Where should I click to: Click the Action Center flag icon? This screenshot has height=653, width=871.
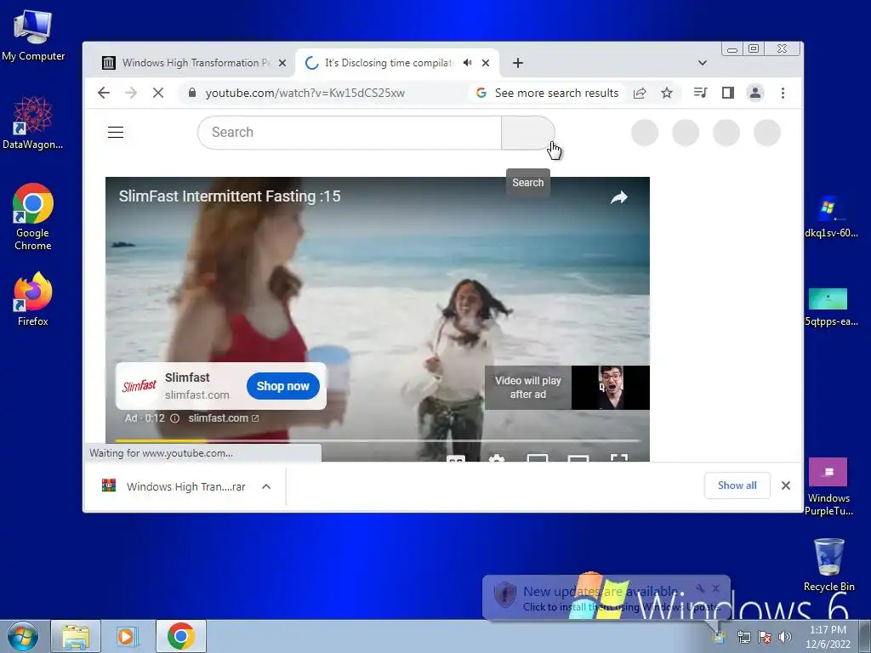[765, 637]
